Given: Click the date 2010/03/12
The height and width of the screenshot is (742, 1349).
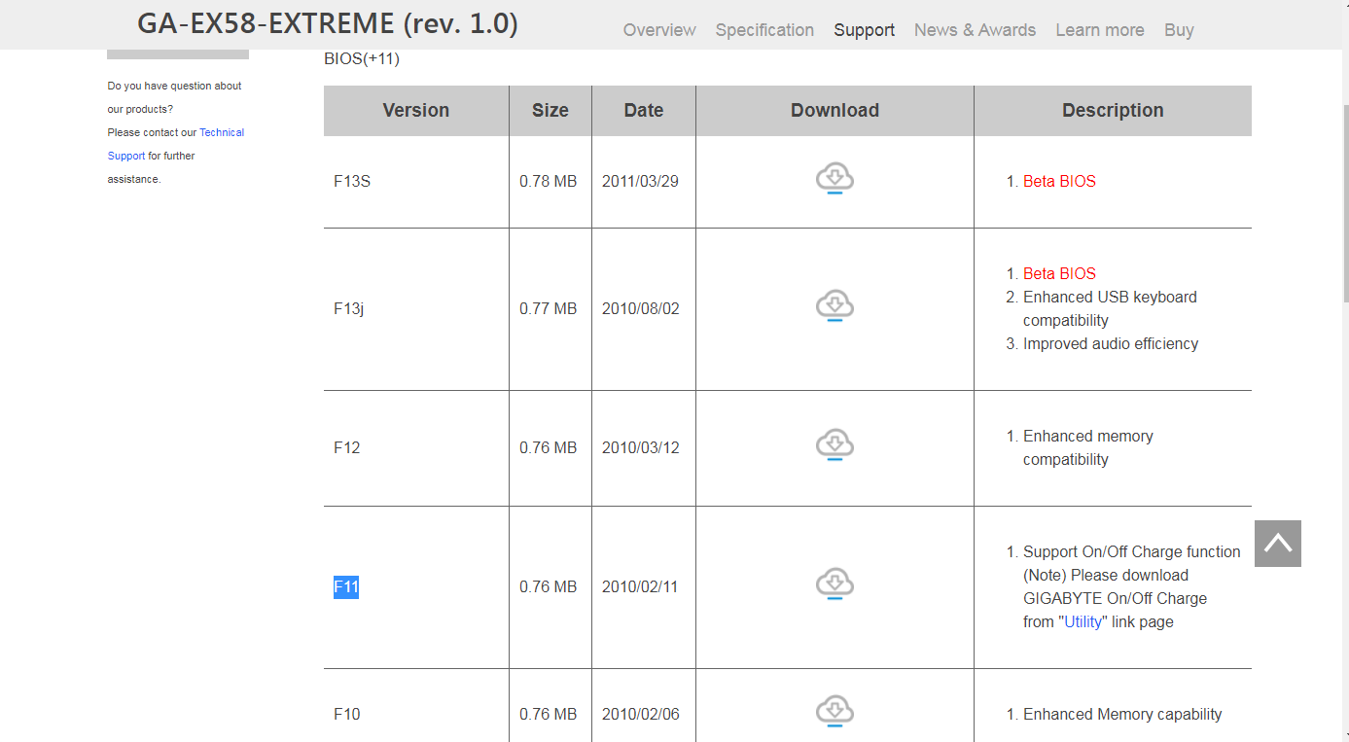Looking at the screenshot, I should click(x=641, y=447).
